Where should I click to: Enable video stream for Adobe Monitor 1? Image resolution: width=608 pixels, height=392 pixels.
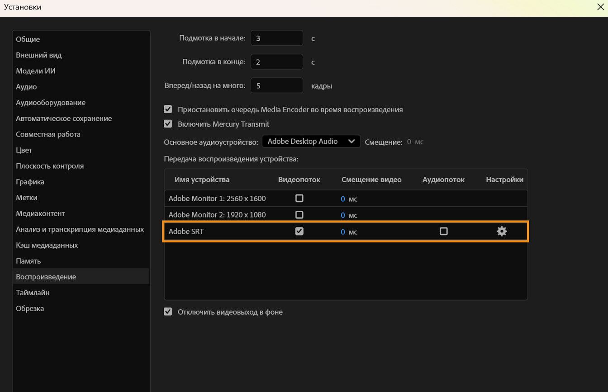(299, 198)
